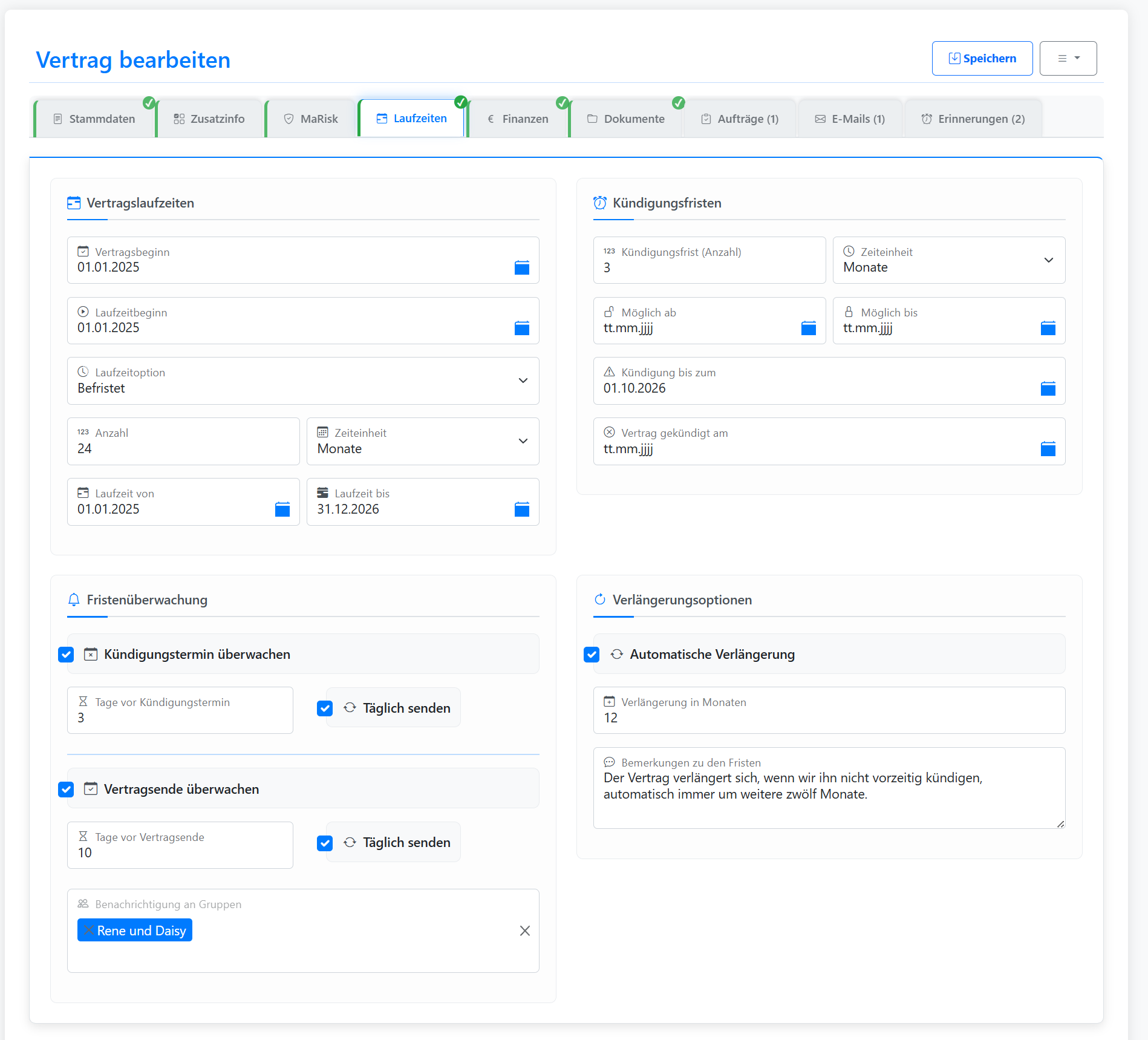Click calendar icon in Möglich bis field
This screenshot has height=1040, width=1148.
pyautogui.click(x=1048, y=328)
